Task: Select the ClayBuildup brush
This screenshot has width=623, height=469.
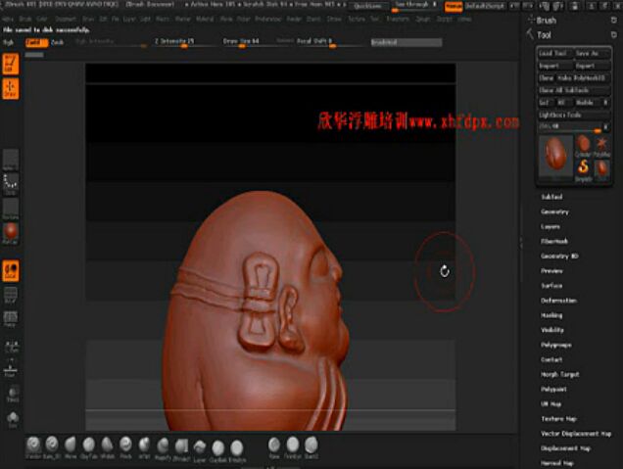Action: pyautogui.click(x=217, y=450)
